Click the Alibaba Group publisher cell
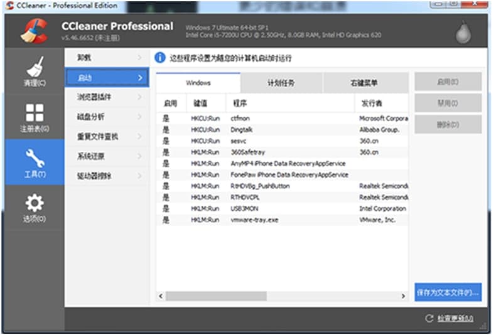This screenshot has height=335, width=501. click(x=379, y=130)
